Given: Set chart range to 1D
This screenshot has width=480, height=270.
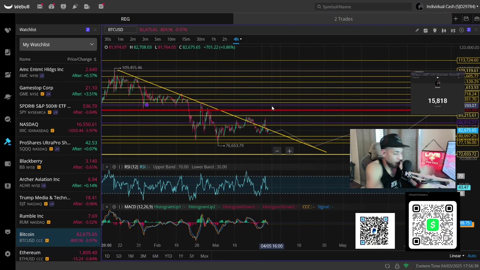Looking at the screenshot, I should [107, 256].
